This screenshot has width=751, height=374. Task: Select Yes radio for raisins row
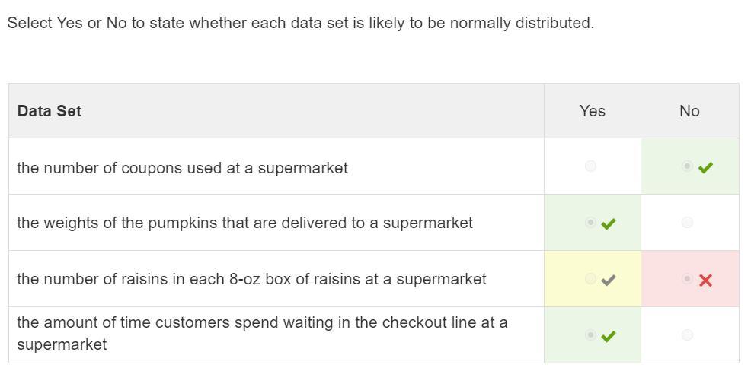[x=590, y=279]
